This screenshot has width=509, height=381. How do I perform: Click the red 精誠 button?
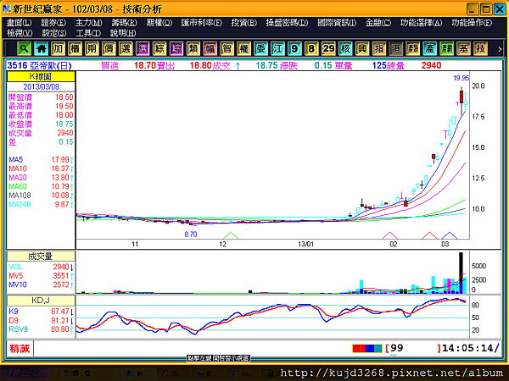20,349
